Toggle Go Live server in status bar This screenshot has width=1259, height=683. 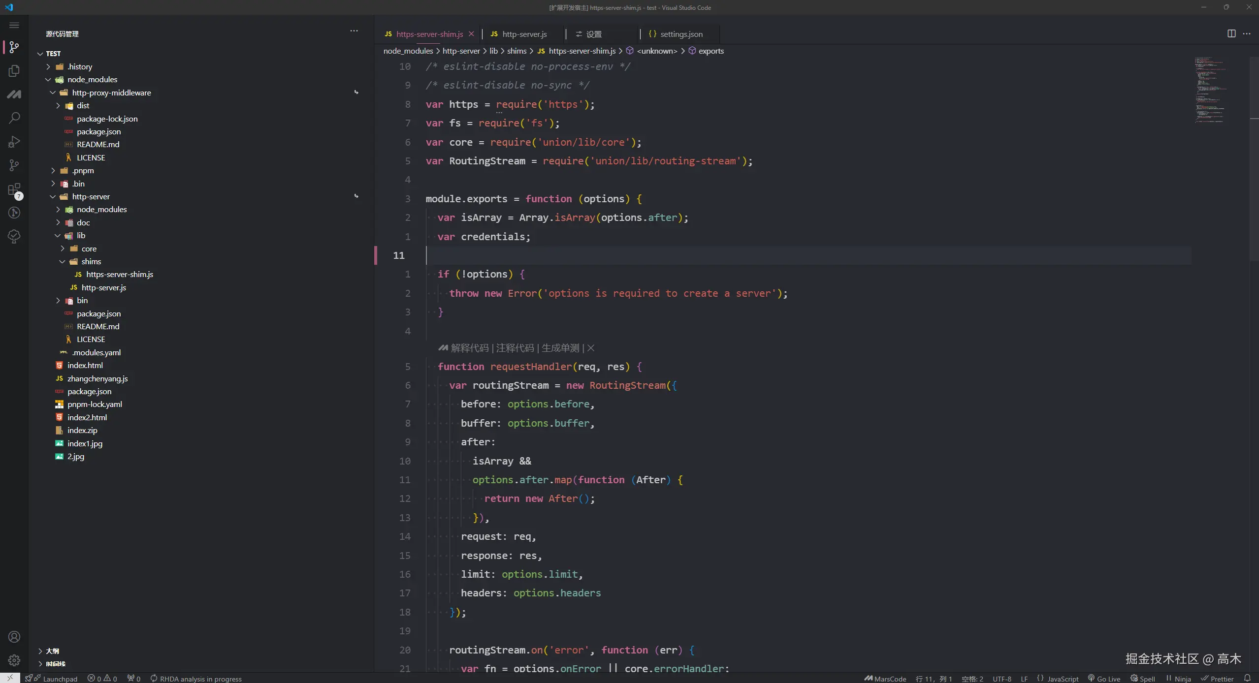coord(1104,679)
